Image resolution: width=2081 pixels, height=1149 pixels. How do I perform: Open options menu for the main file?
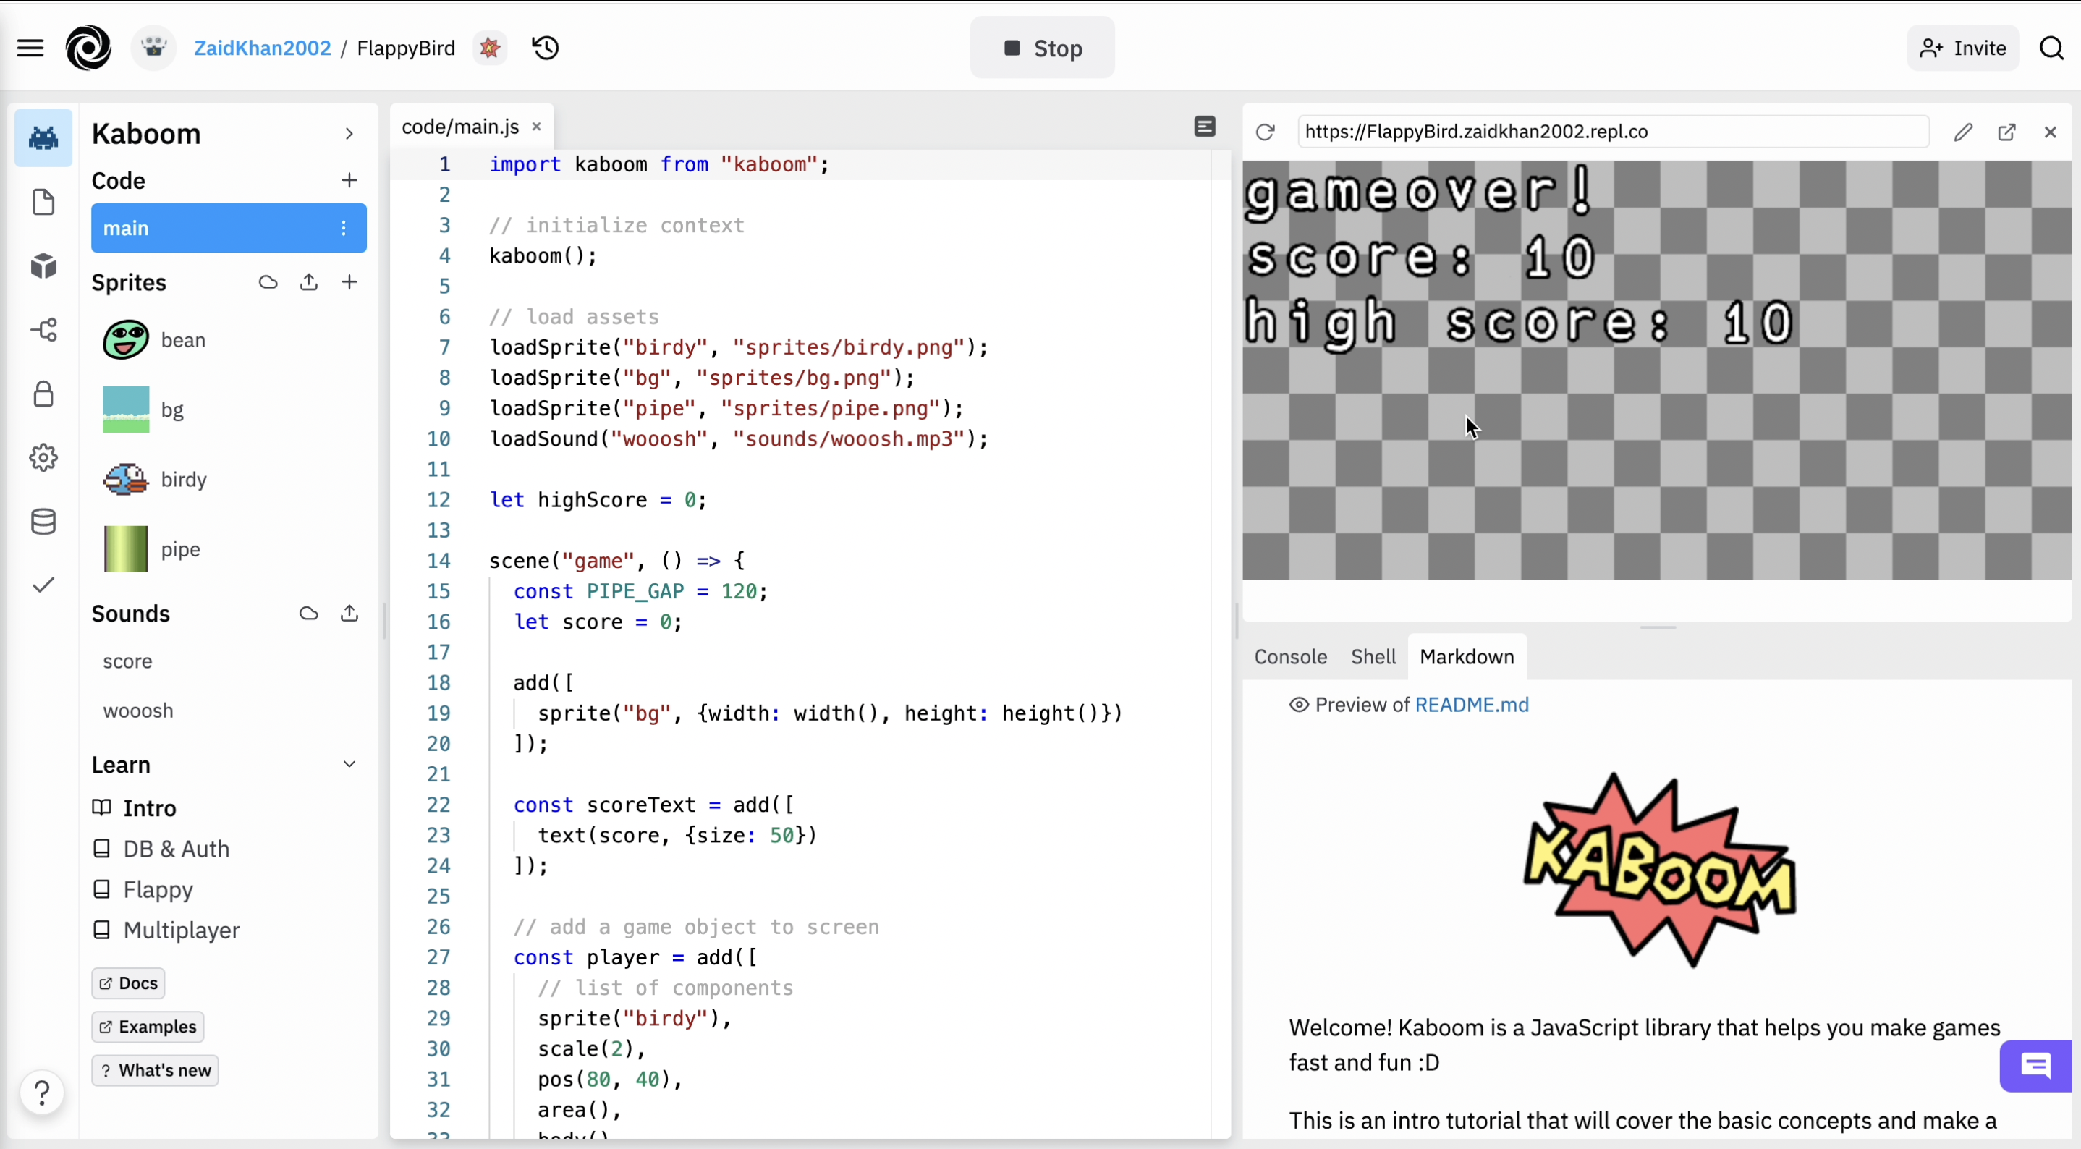click(x=344, y=229)
